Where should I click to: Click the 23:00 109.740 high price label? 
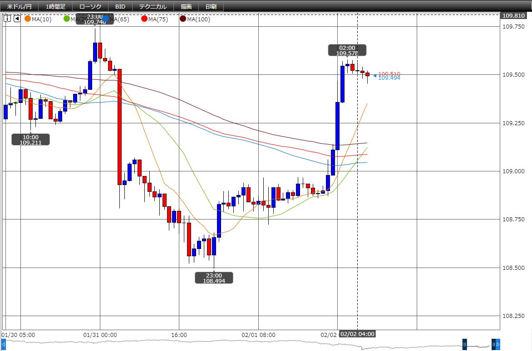coord(95,19)
